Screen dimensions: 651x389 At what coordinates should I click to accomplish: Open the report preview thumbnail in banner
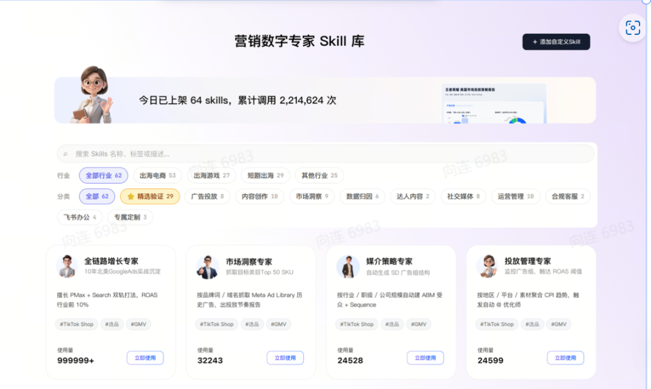494,104
